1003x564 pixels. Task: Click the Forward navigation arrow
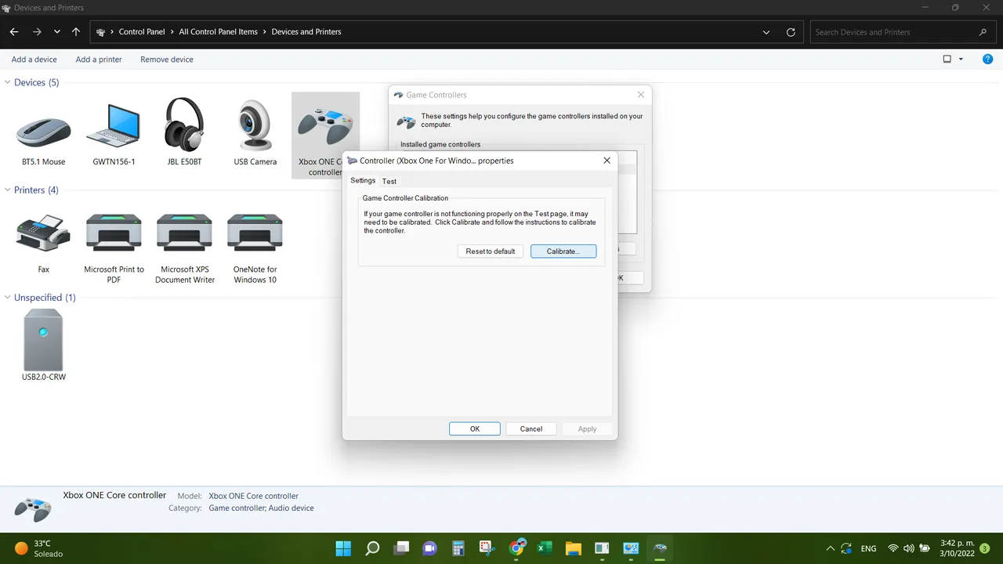point(37,32)
